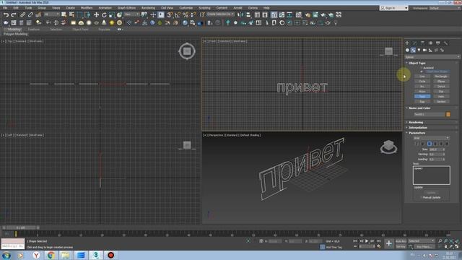Toggle italic text style button
This screenshot has width=462, height=260.
(417, 144)
